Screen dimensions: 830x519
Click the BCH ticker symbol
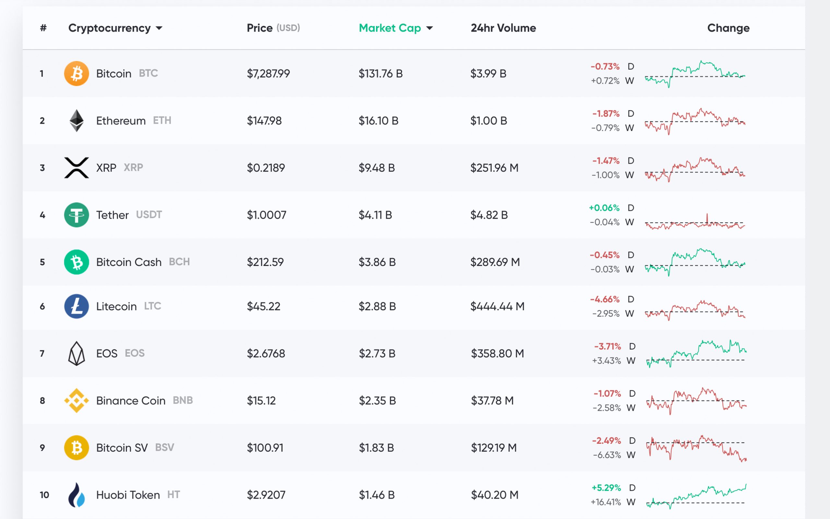[179, 261]
